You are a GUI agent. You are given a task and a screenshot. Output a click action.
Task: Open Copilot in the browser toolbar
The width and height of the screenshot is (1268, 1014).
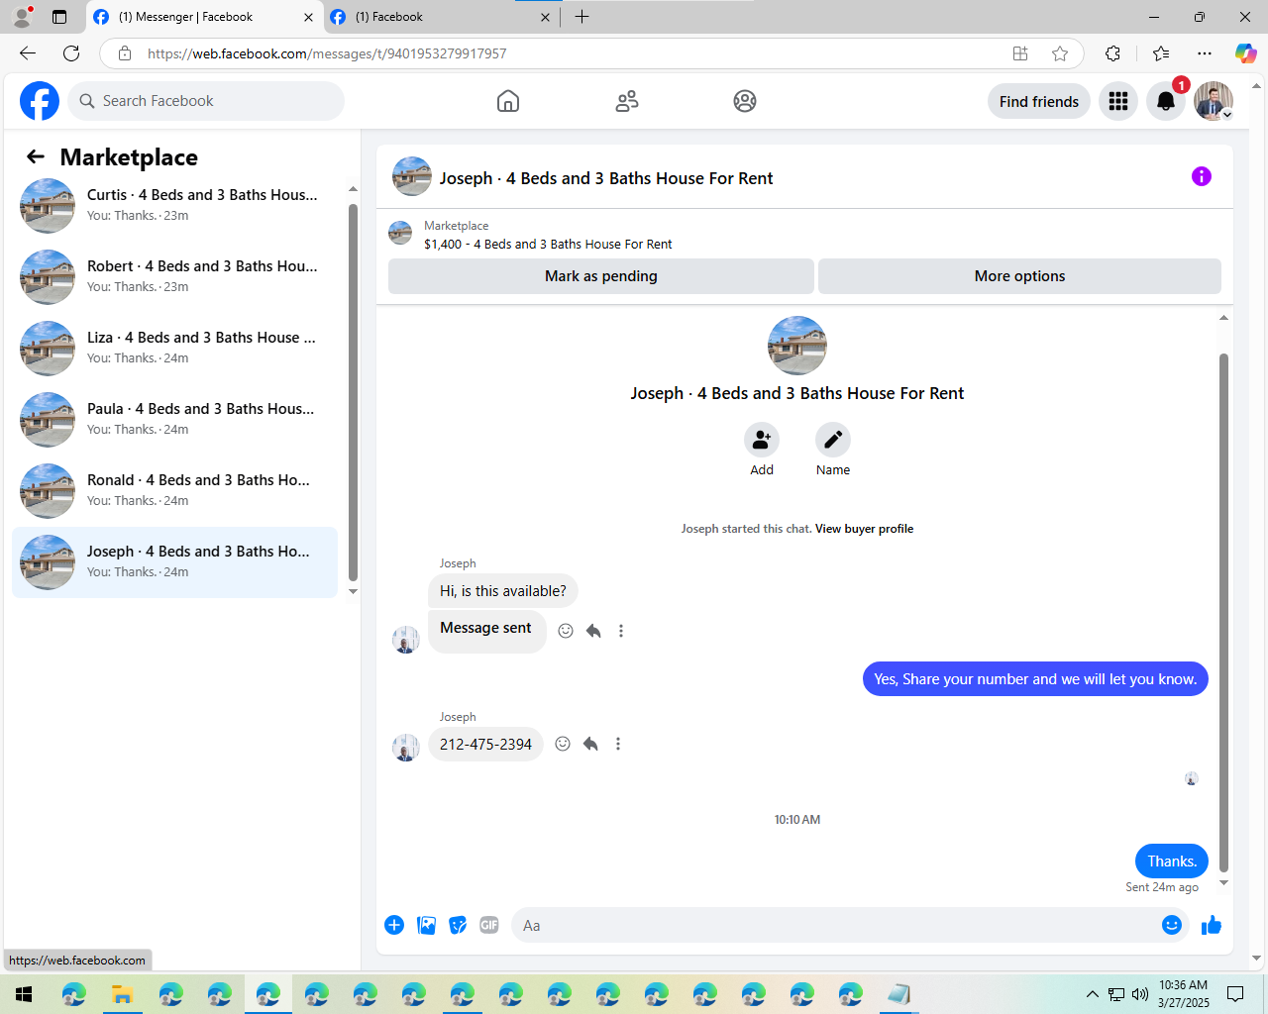1245,53
